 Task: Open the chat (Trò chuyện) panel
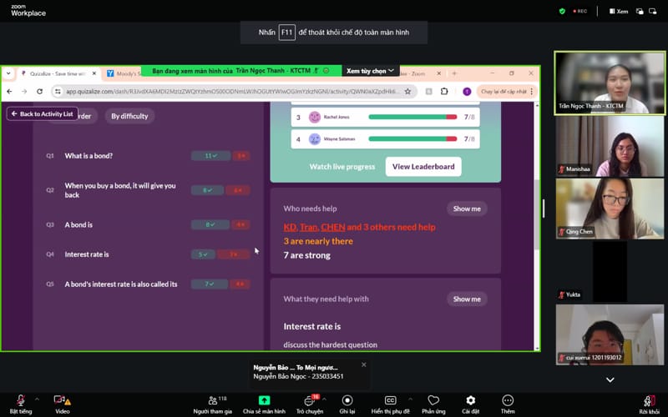coord(309,401)
